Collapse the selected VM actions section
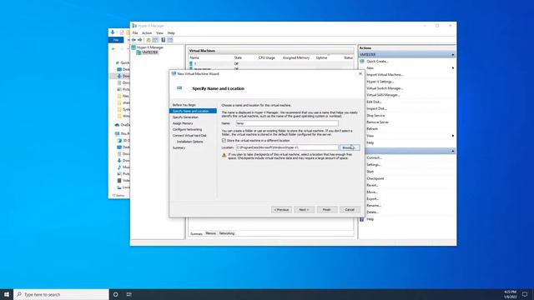The width and height of the screenshot is (534, 300). (x=452, y=151)
